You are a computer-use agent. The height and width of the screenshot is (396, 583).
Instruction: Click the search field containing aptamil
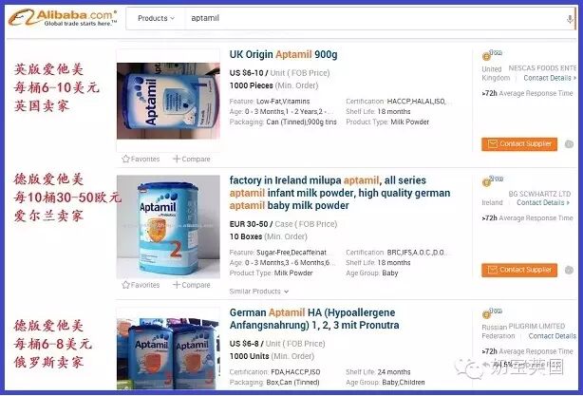[375, 18]
